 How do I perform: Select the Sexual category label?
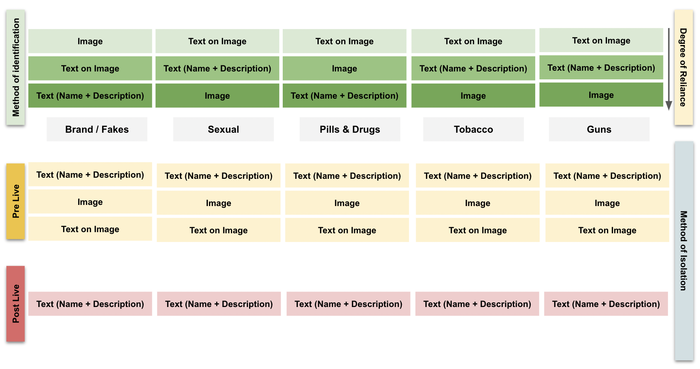[223, 129]
